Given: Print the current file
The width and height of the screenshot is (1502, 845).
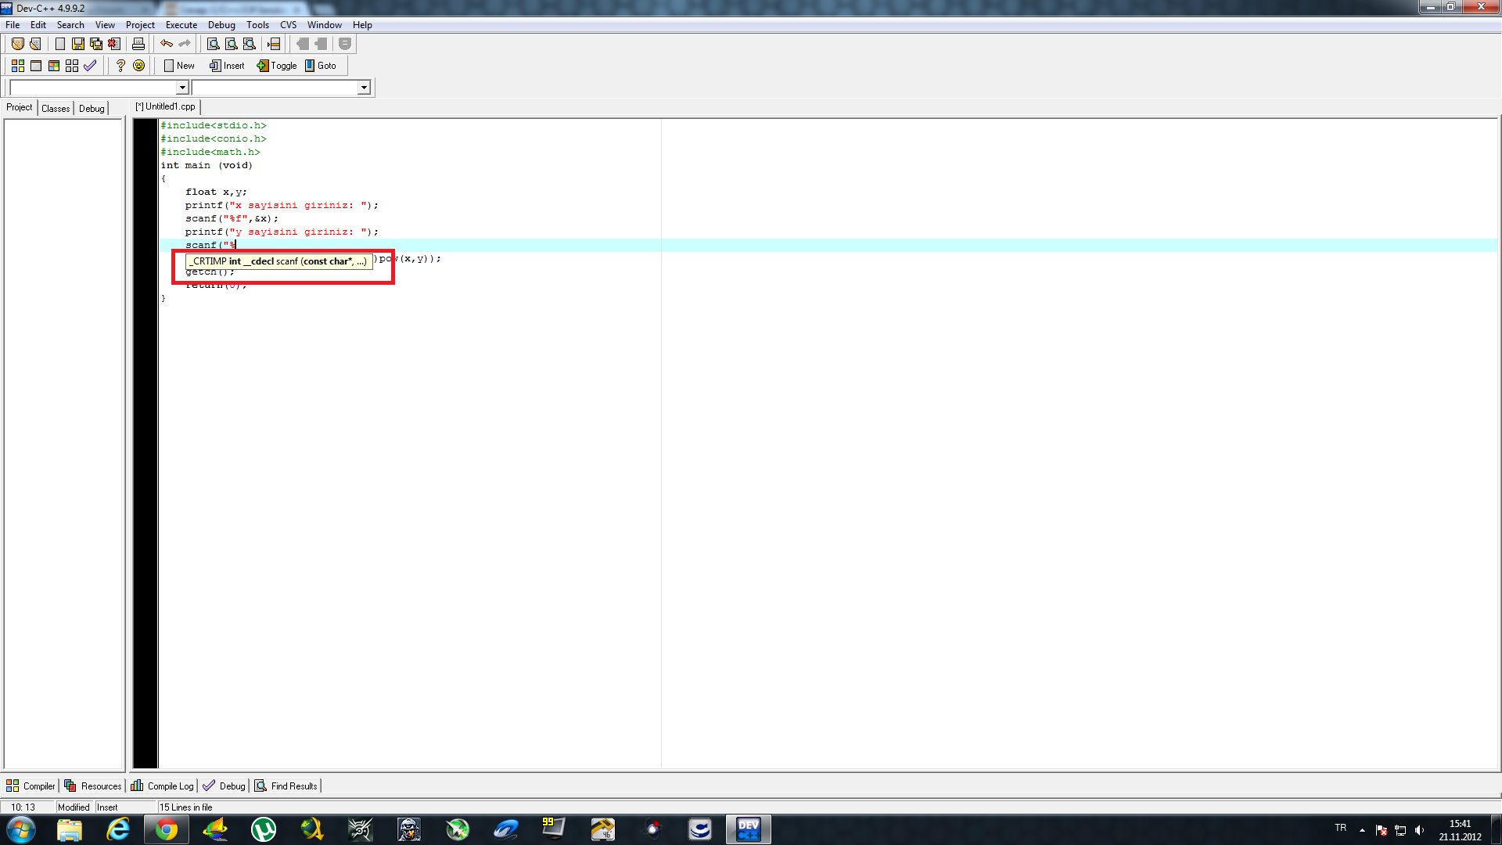Looking at the screenshot, I should pos(138,44).
